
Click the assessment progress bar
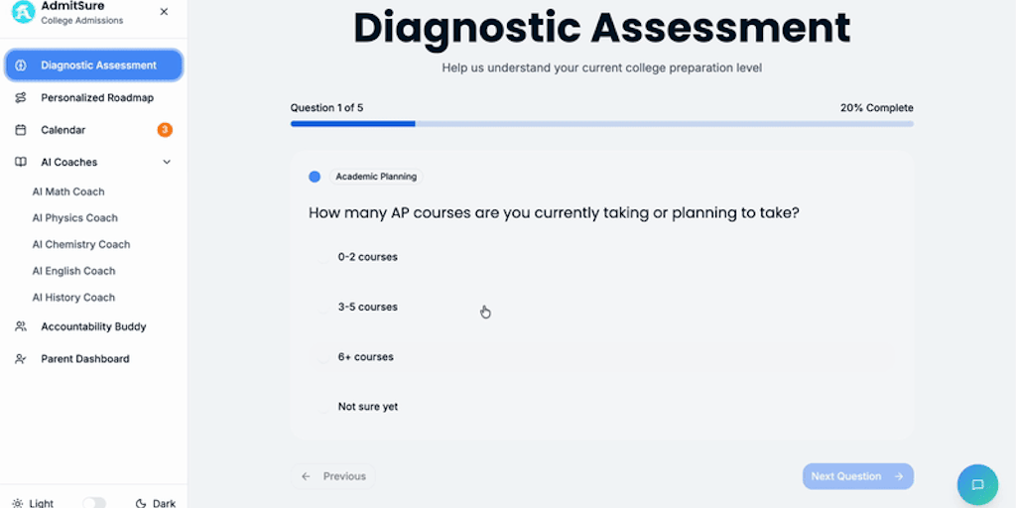click(x=601, y=124)
